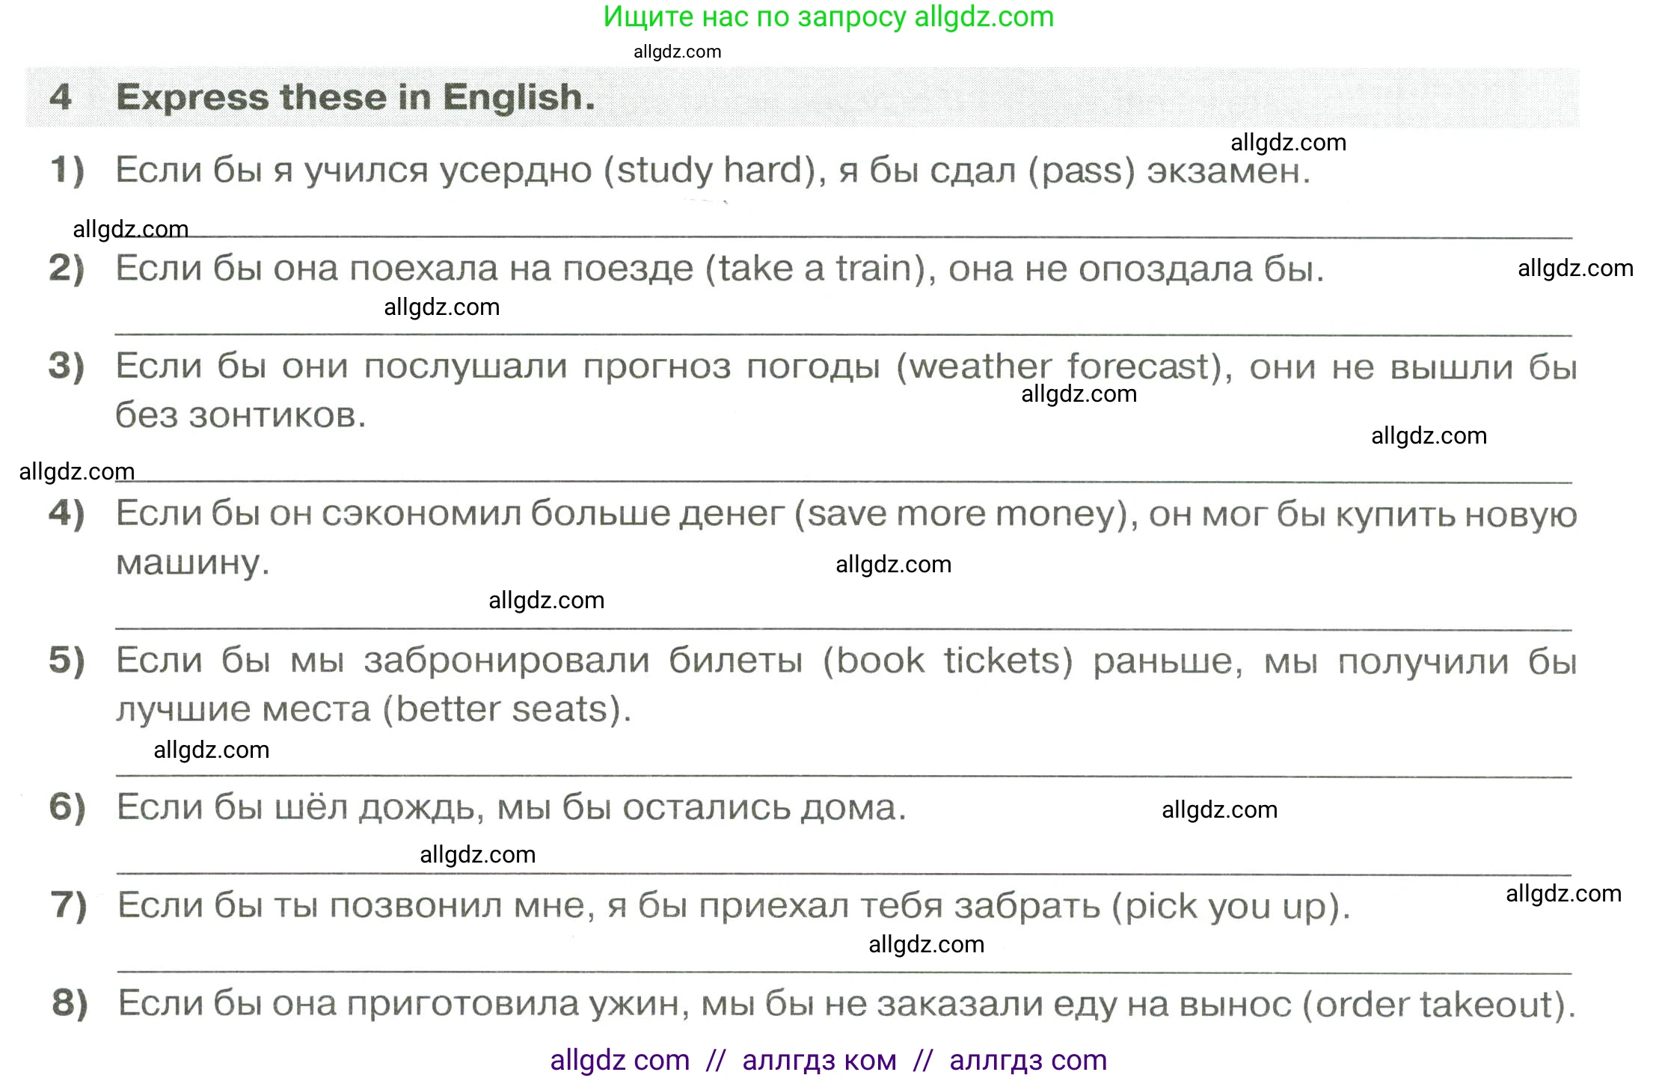Viewport: 1659px width, 1081px height.
Task: Select the phrase book tickets in sentence 5
Action: (x=950, y=660)
